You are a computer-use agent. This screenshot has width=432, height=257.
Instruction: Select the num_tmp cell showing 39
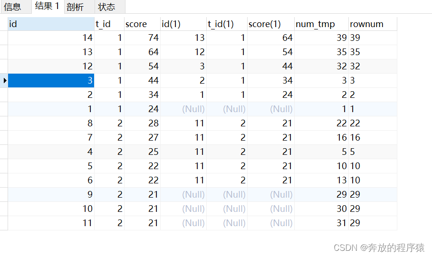click(321, 38)
